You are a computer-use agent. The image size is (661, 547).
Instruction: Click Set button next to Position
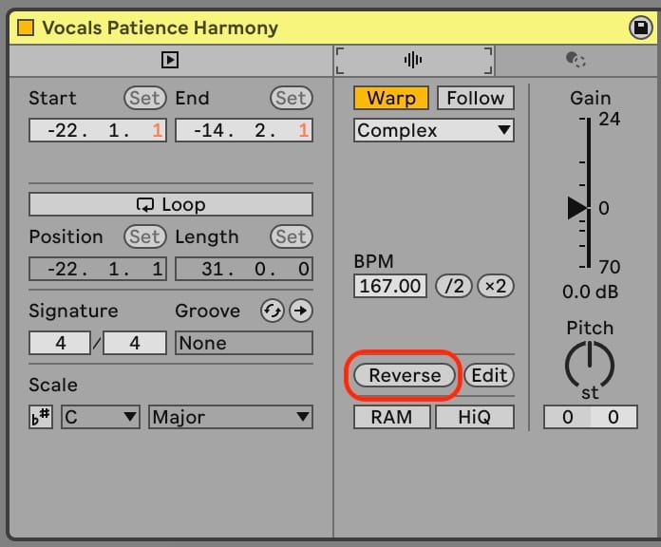click(145, 236)
